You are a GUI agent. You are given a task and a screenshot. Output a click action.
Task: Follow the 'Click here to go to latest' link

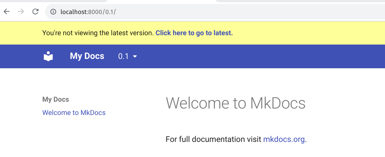[194, 33]
